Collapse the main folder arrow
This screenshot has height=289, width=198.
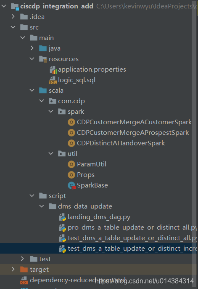pyautogui.click(x=23, y=38)
